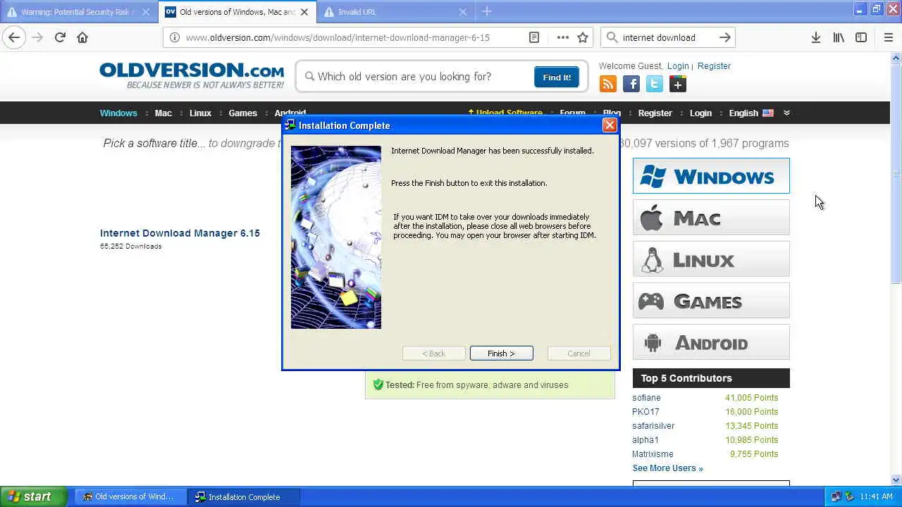The width and height of the screenshot is (902, 507).
Task: Click the Google Plus icon
Action: (x=678, y=84)
